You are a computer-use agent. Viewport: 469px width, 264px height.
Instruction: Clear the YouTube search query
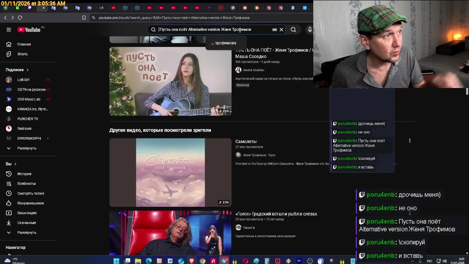click(x=281, y=30)
